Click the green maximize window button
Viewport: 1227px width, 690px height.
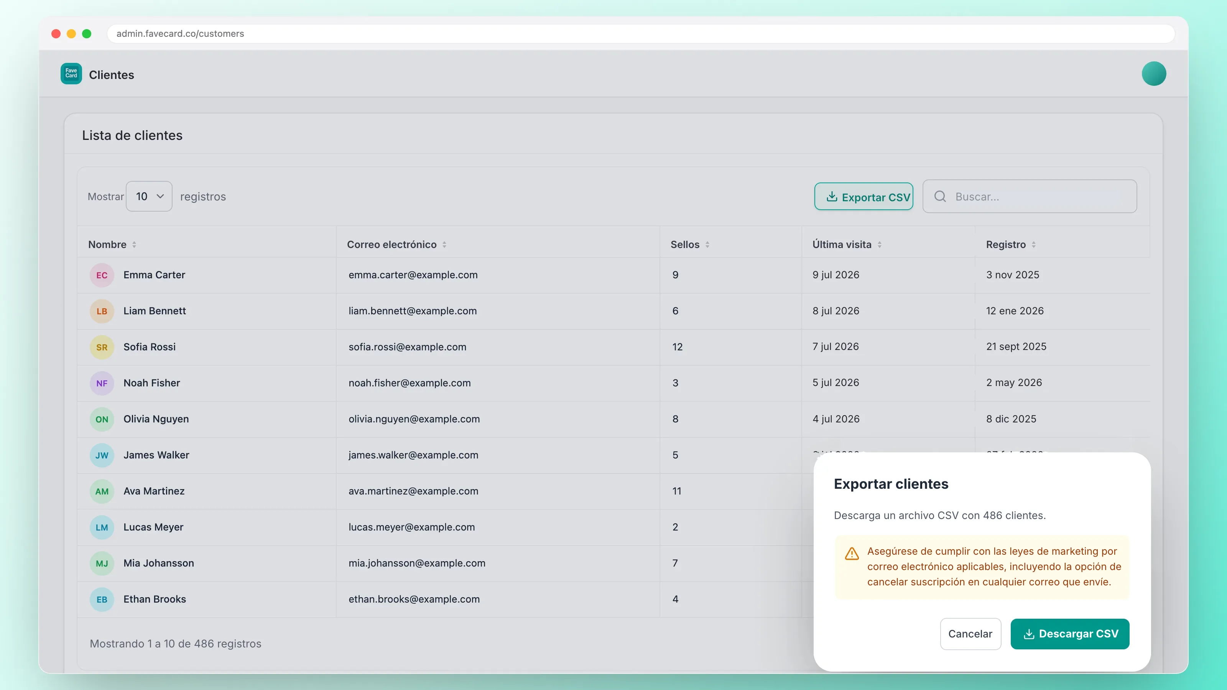[87, 34]
